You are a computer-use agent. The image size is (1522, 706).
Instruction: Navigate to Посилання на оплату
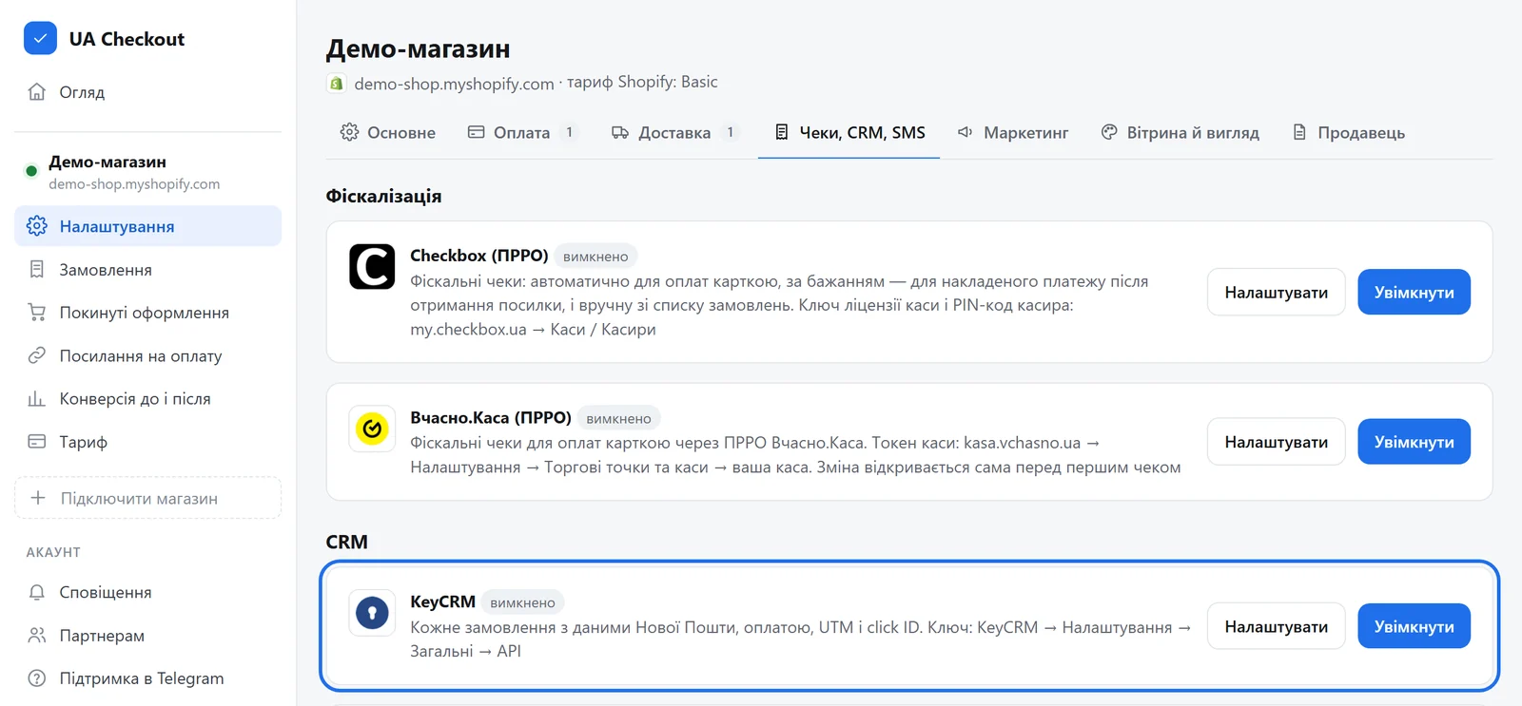[148, 355]
